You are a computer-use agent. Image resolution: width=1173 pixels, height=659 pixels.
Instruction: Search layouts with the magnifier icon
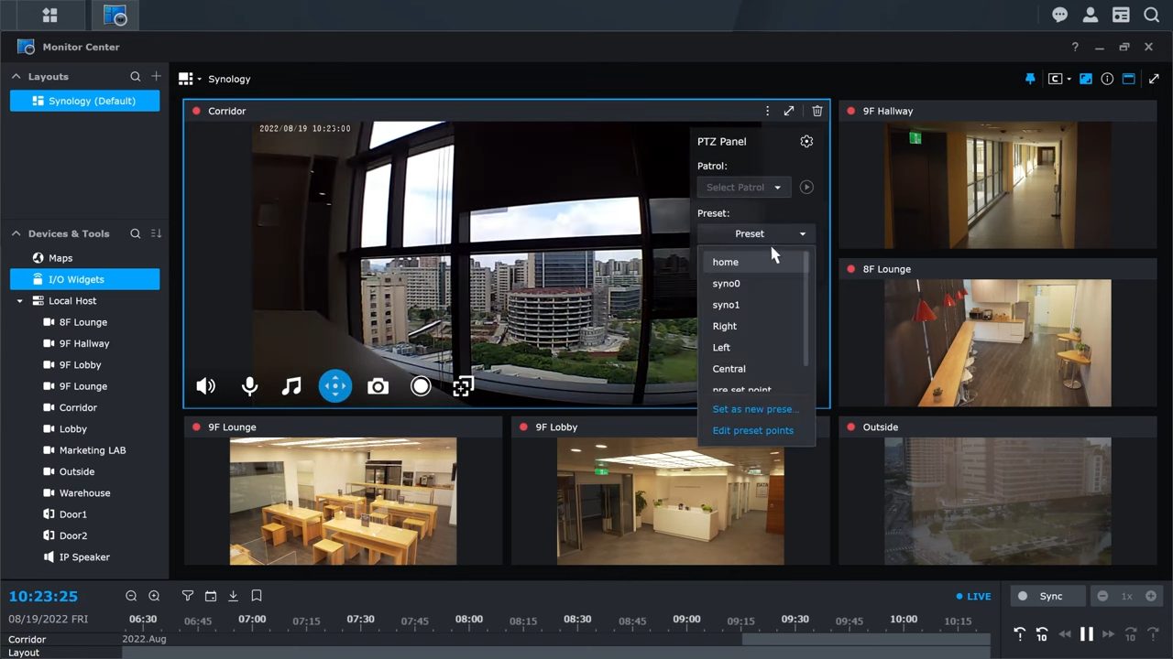135,77
